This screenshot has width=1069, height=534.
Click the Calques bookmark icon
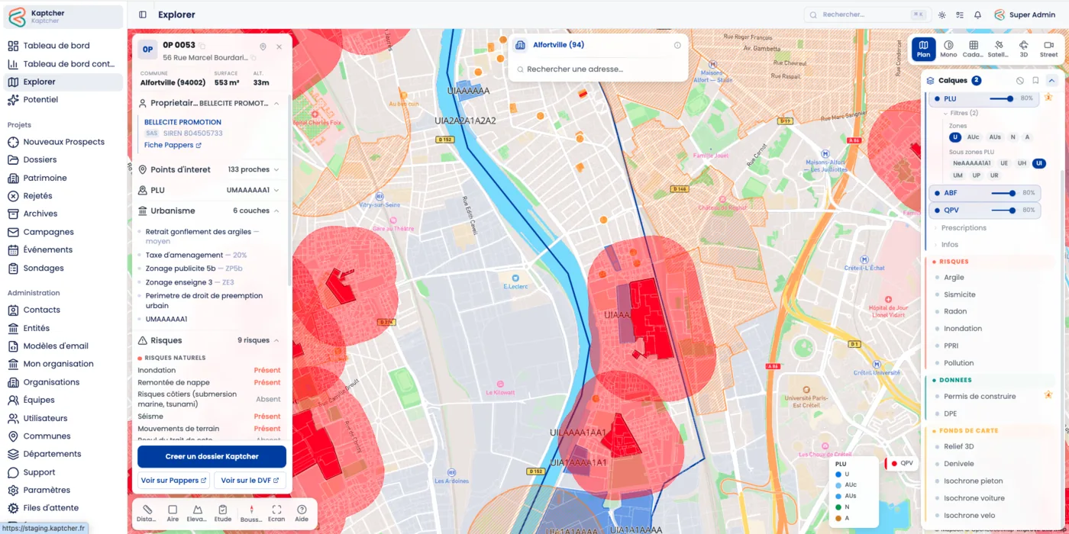(1035, 80)
